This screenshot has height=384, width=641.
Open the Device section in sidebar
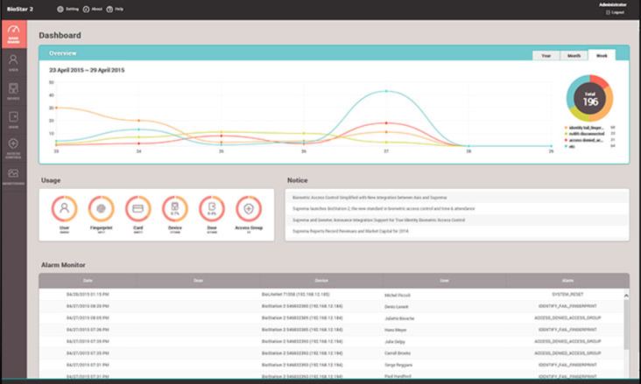[x=13, y=91]
